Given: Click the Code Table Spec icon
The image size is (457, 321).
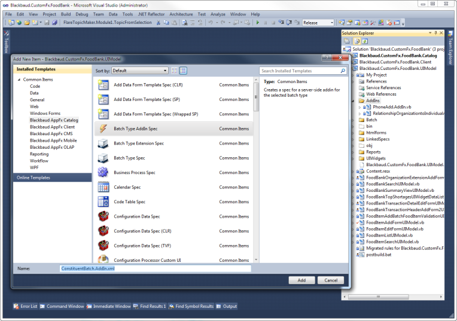Looking at the screenshot, I should tap(103, 201).
